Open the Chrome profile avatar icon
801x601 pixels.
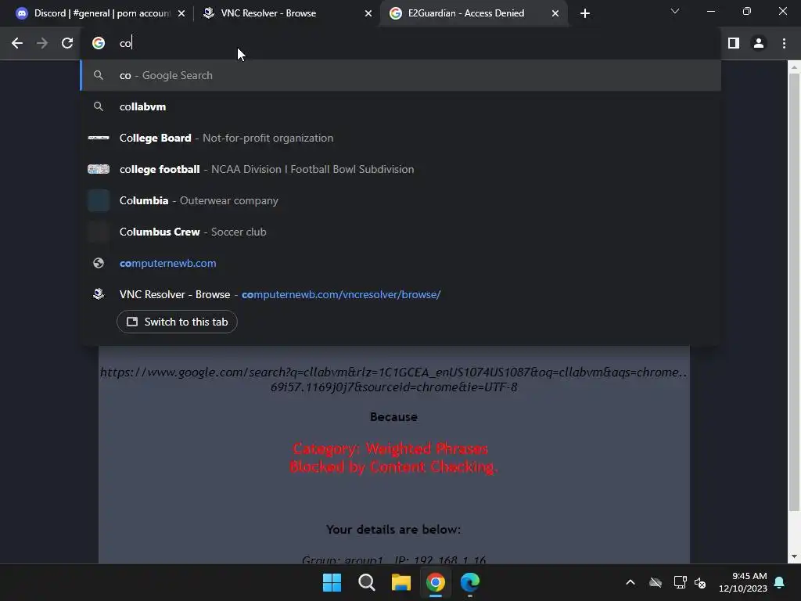pos(759,44)
